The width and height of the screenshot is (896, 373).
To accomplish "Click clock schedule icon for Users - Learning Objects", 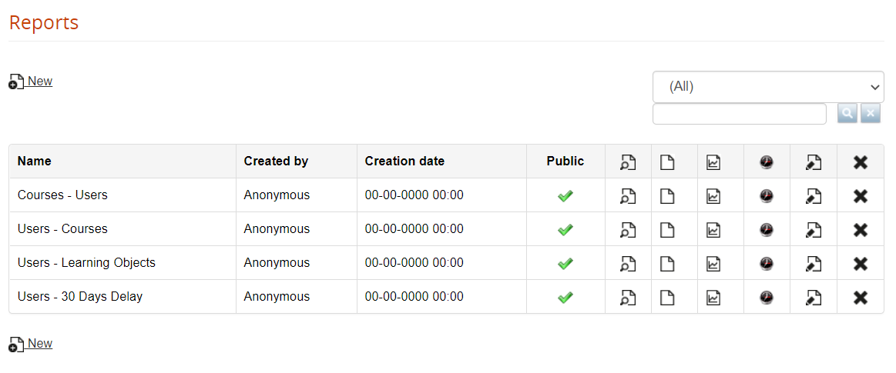I will 767,264.
